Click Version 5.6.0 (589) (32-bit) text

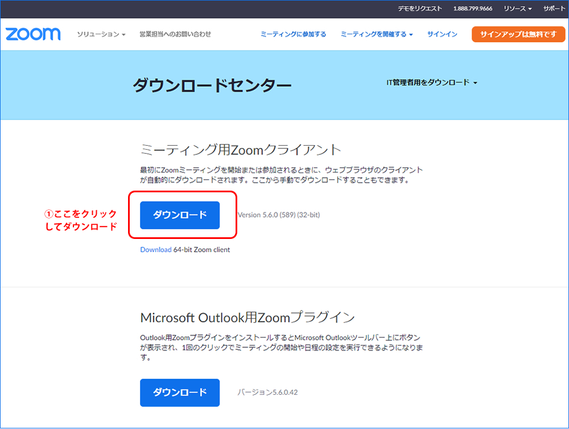coord(279,215)
